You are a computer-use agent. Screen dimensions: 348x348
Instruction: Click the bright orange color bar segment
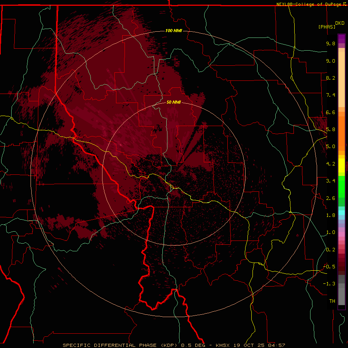coord(341,133)
